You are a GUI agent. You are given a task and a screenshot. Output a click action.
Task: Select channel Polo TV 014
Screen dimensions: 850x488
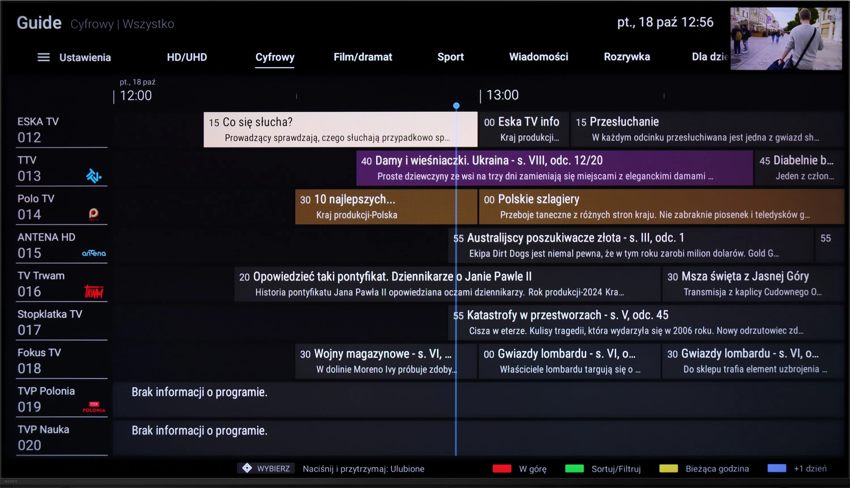(61, 207)
